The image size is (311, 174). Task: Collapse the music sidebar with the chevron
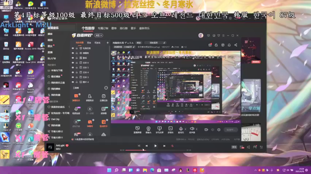point(69,107)
